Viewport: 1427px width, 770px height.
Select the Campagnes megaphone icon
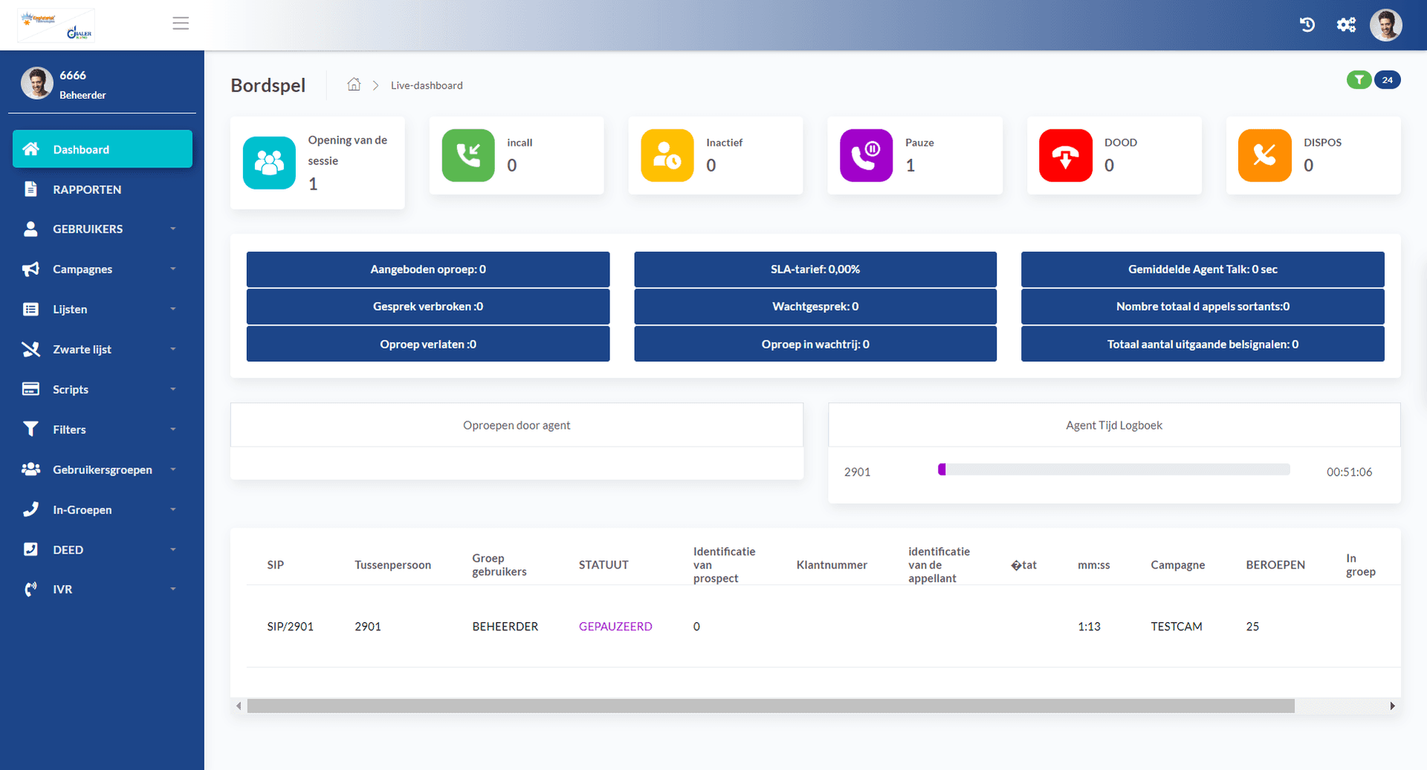pos(30,269)
